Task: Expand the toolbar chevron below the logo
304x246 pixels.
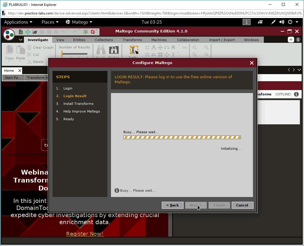Action: (x=21, y=39)
